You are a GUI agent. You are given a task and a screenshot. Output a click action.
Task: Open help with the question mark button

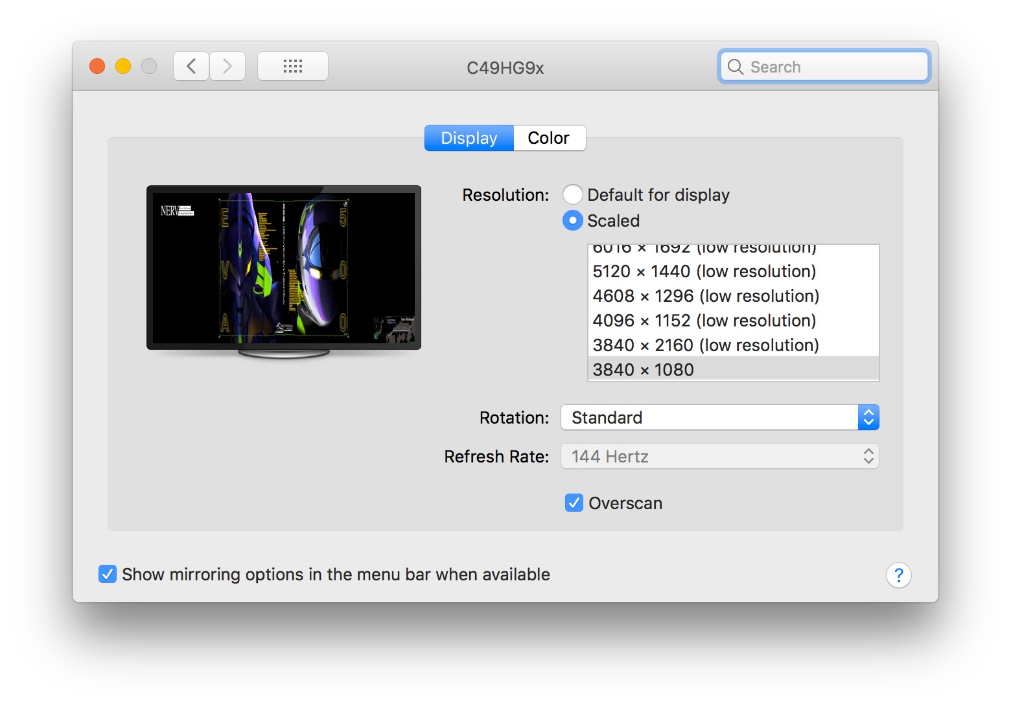899,575
